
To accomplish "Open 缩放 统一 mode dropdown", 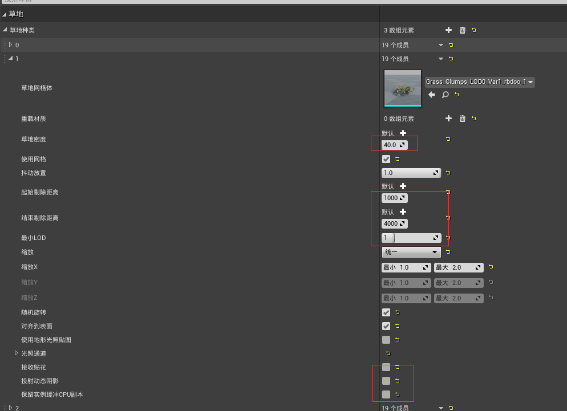I will coord(411,252).
